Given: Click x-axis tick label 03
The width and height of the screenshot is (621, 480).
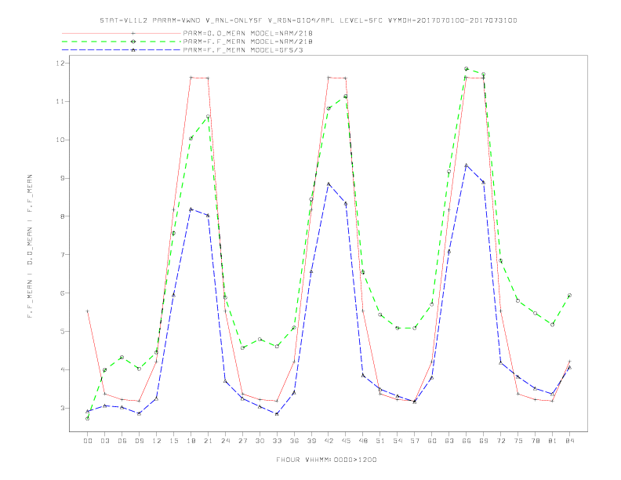Looking at the screenshot, I should pyautogui.click(x=104, y=441).
